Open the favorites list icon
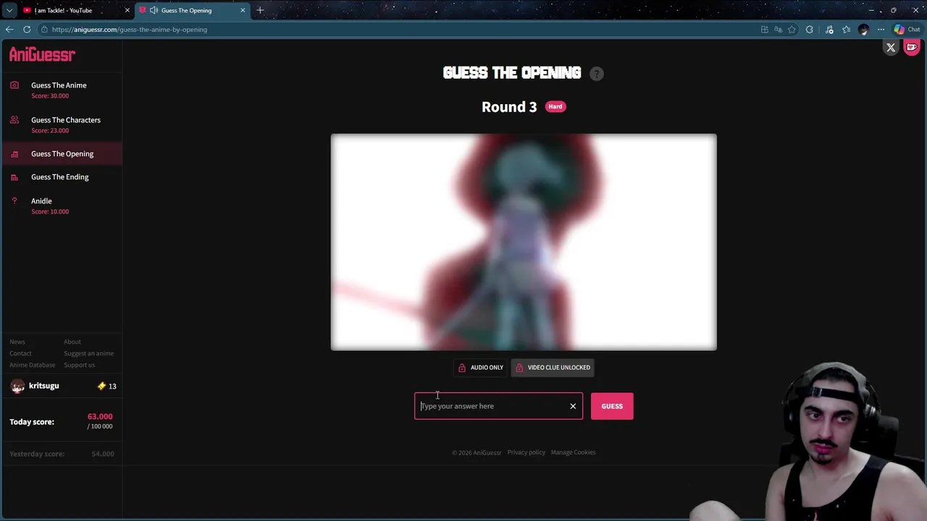Viewport: 927px width, 521px height. pyautogui.click(x=846, y=30)
